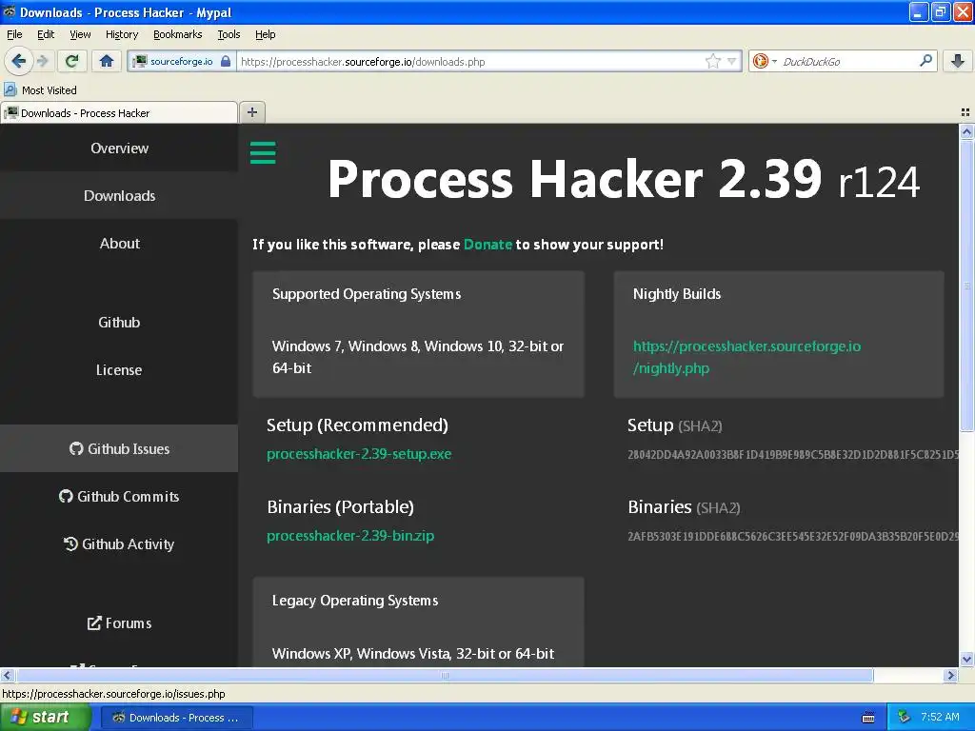Screen dimensions: 975x731
Task: Click the keyboard tray icon
Action: (x=868, y=718)
